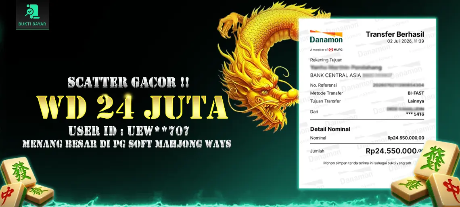The height and width of the screenshot is (207, 460).
Task: Click the SCATTER GACOR text
Action: 128,82
